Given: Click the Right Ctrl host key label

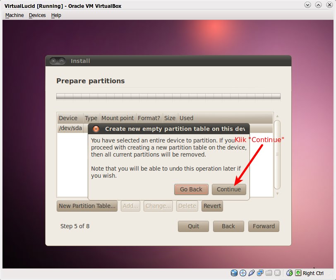Looking at the screenshot, I should pos(313,273).
